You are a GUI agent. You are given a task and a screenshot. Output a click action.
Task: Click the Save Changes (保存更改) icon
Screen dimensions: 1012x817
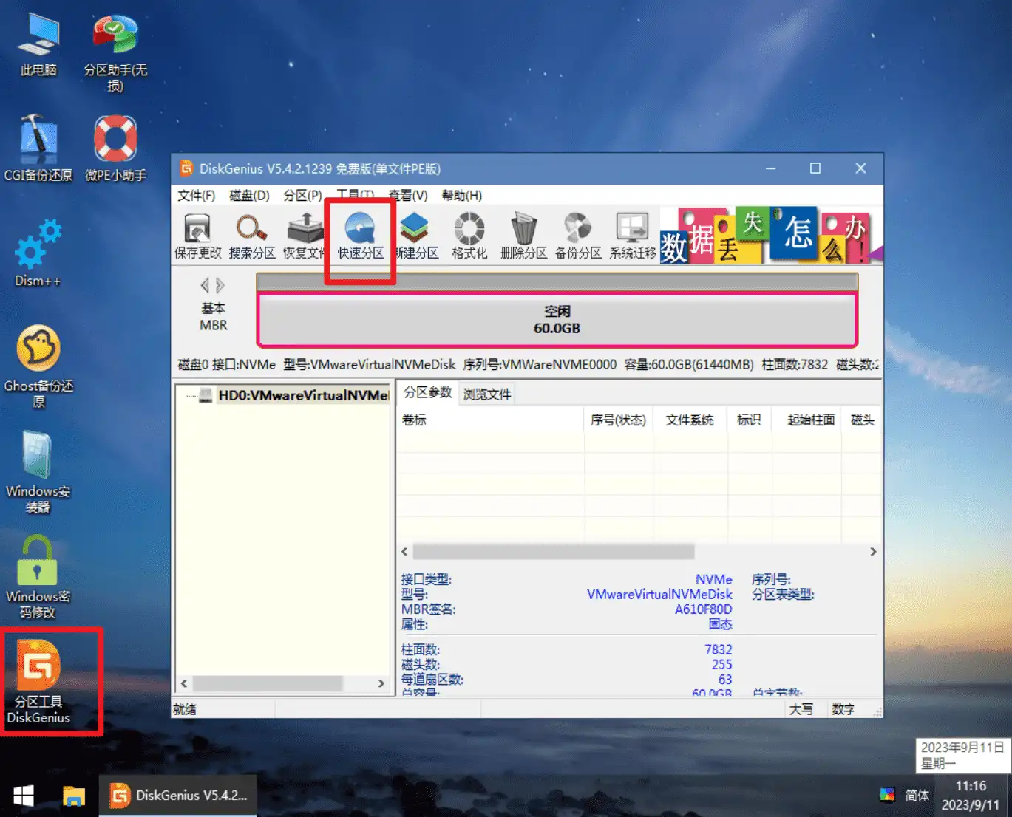(x=197, y=236)
